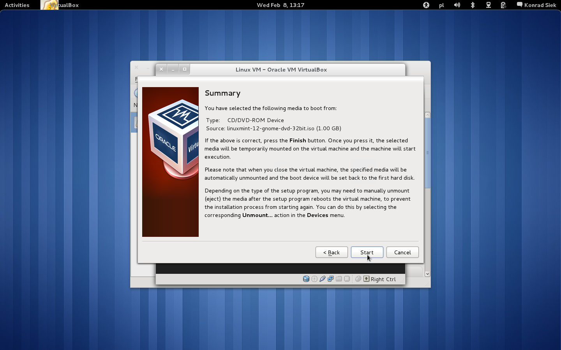Viewport: 561px width, 350px height.
Task: Maximize the Linux VM window
Action: (x=185, y=70)
